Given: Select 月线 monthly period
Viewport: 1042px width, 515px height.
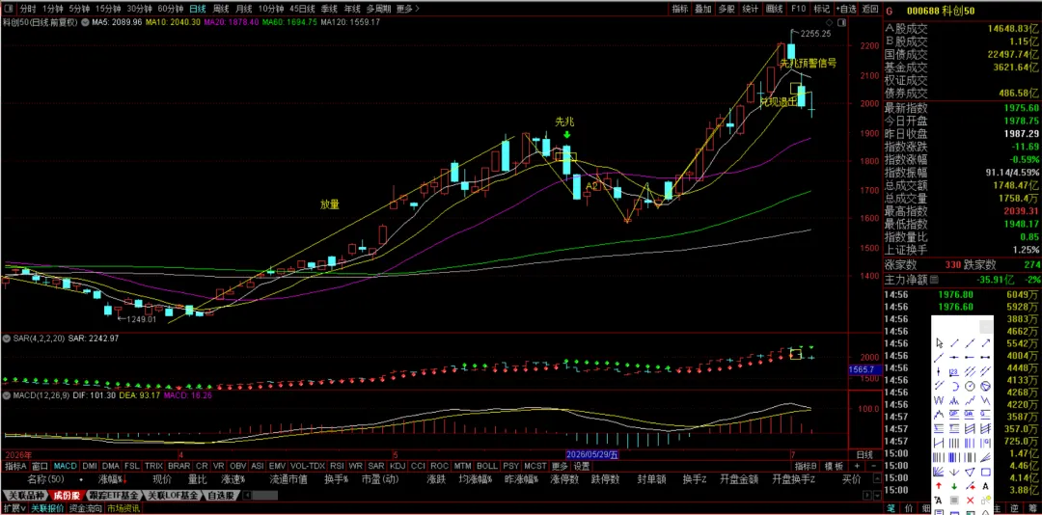Looking at the screenshot, I should tap(244, 9).
